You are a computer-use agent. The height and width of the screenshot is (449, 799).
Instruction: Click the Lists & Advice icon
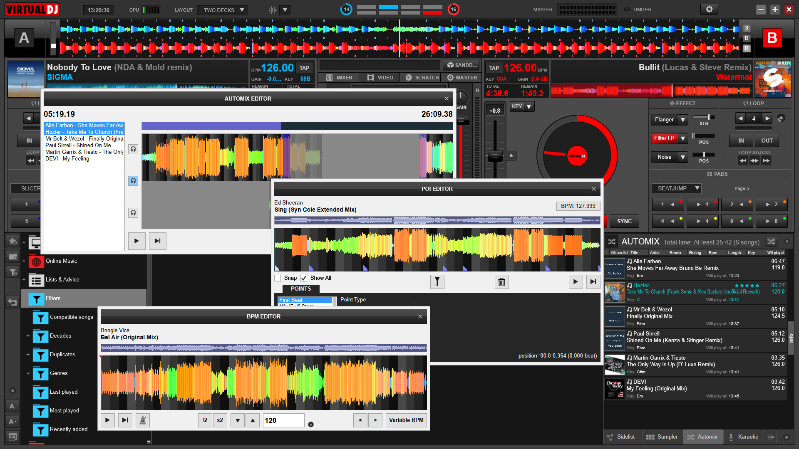point(36,280)
